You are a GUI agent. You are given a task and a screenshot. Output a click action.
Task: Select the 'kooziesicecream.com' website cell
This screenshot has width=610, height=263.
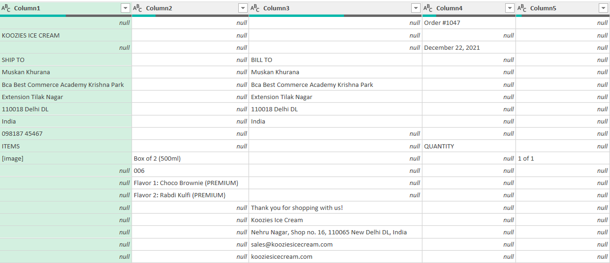tap(336, 256)
